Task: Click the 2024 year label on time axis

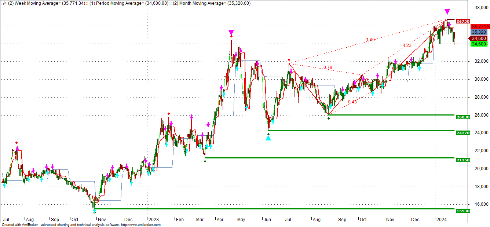Action: pyautogui.click(x=441, y=219)
